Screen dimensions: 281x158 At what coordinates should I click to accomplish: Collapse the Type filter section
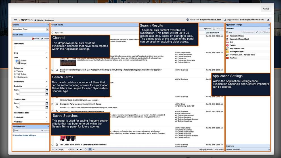tap(47, 58)
